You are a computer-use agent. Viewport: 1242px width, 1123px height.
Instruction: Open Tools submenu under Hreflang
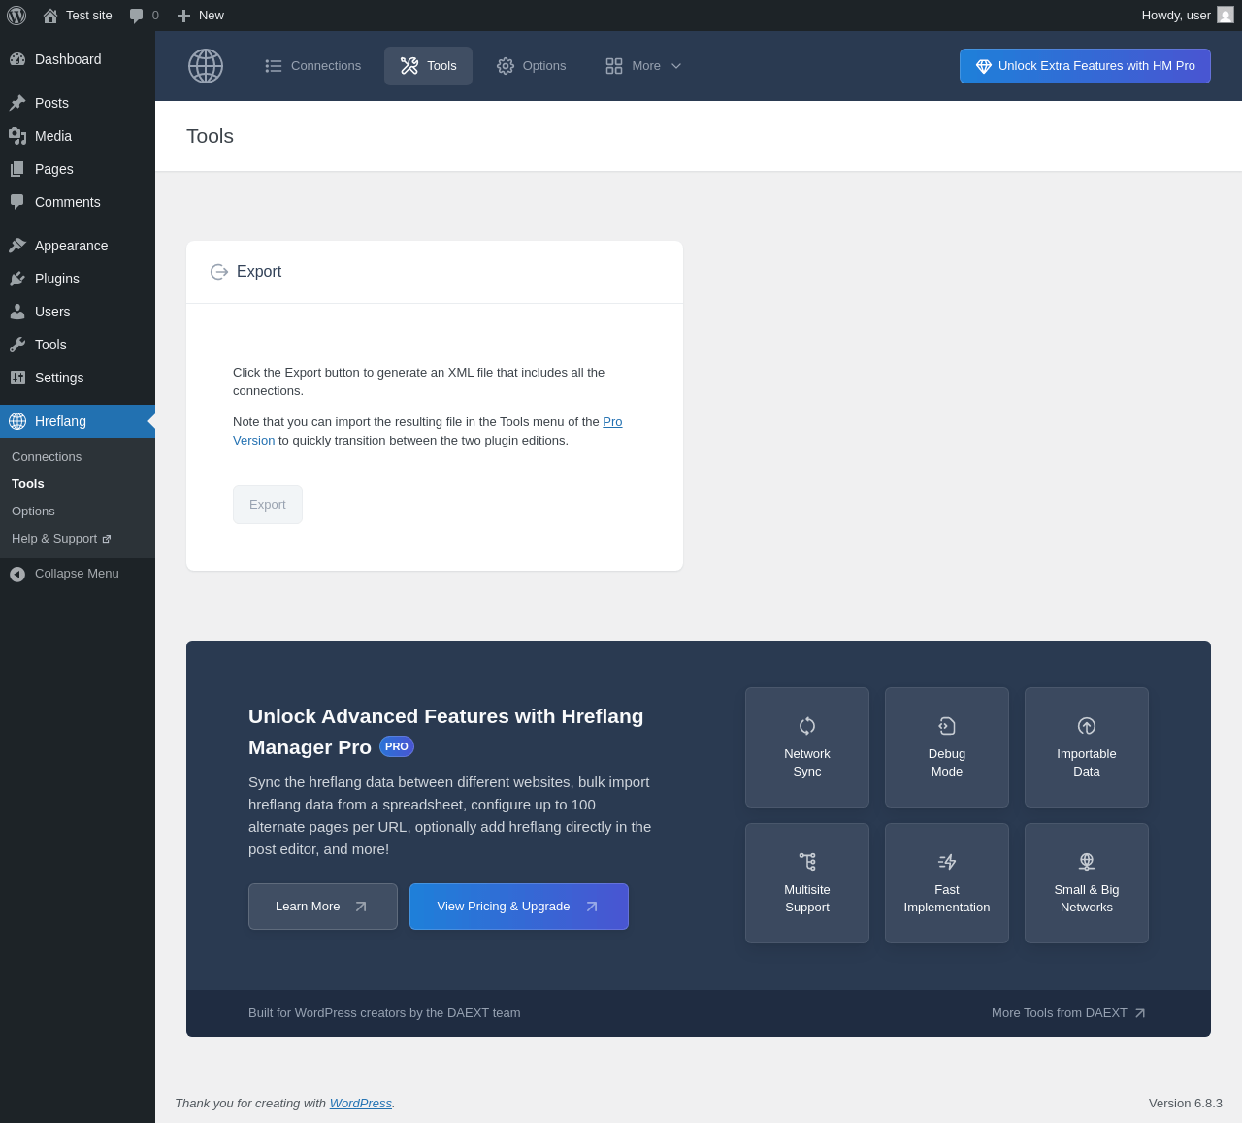(x=78, y=484)
